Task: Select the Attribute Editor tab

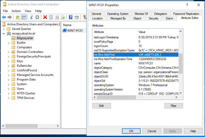Action: tap(190, 18)
